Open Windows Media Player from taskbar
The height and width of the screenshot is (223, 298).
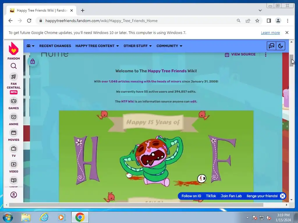click(62, 217)
